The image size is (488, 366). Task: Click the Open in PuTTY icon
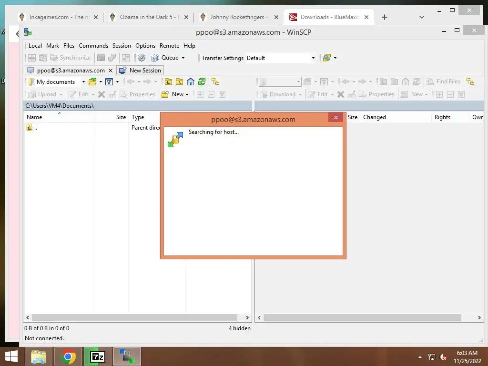(x=112, y=58)
